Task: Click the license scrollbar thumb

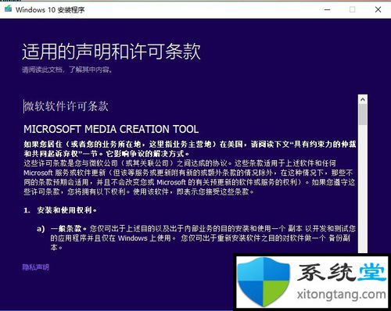Action: click(x=363, y=114)
